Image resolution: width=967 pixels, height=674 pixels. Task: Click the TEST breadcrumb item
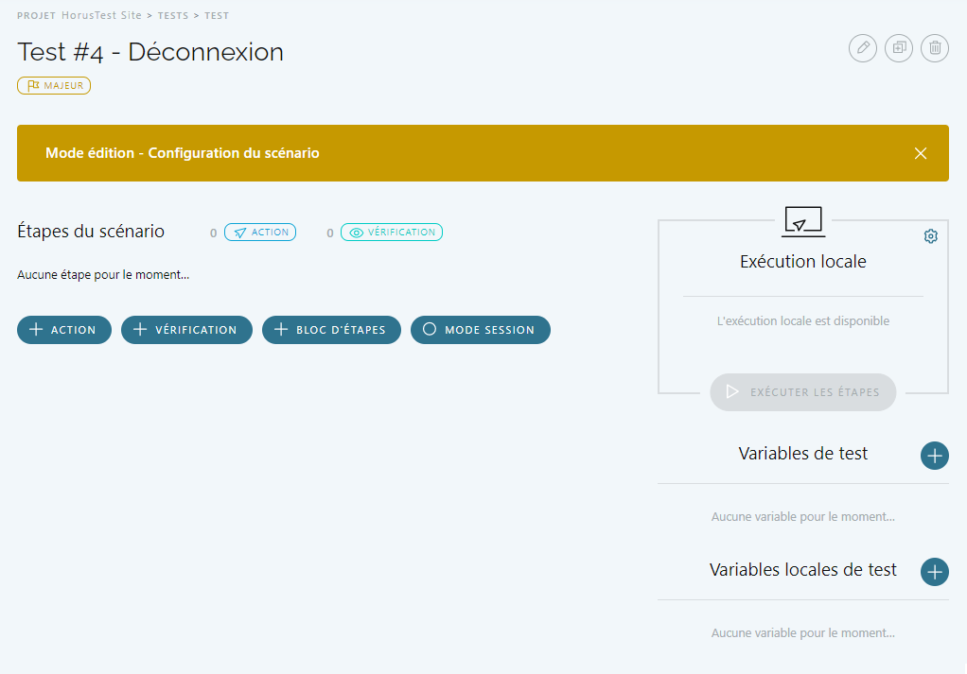(x=217, y=16)
